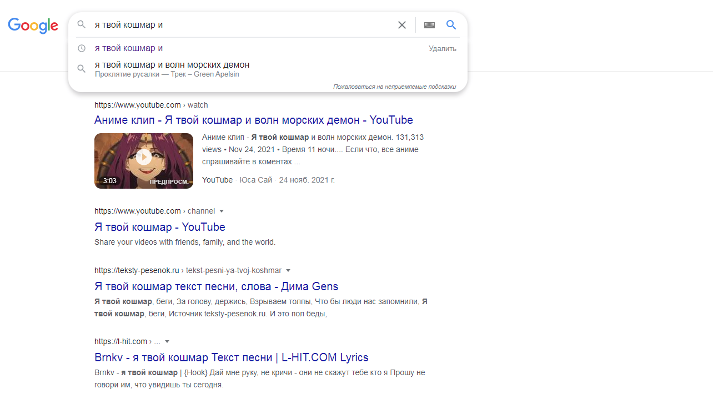Click the gray magnifier icon inside search box
This screenshot has width=713, height=399.
tap(82, 25)
